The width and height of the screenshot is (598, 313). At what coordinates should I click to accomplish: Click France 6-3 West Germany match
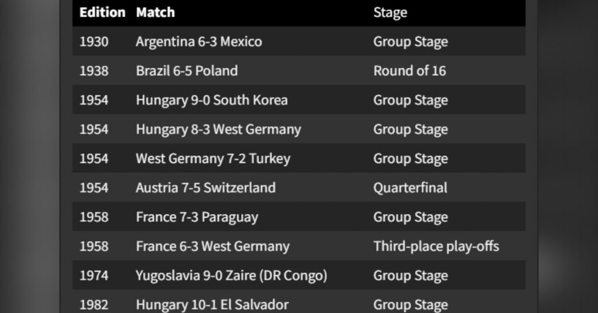point(213,246)
